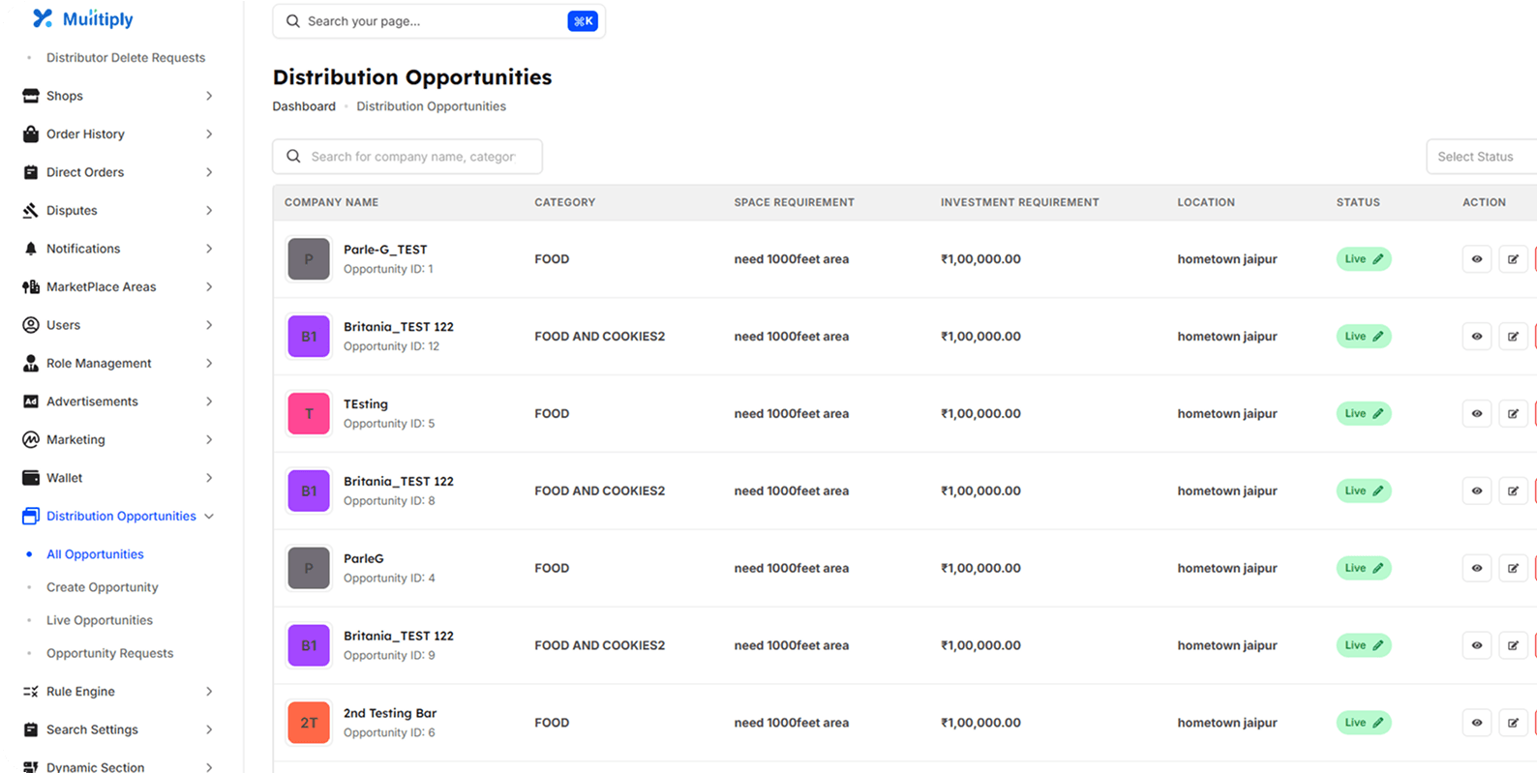Viewport: 1537px width, 773px height.
Task: Open the Select Status dropdown
Action: (1480, 157)
